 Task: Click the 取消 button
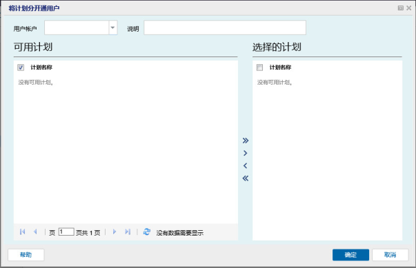click(x=390, y=255)
